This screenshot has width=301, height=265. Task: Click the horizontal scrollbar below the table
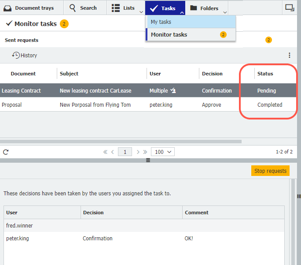pyautogui.click(x=121, y=142)
